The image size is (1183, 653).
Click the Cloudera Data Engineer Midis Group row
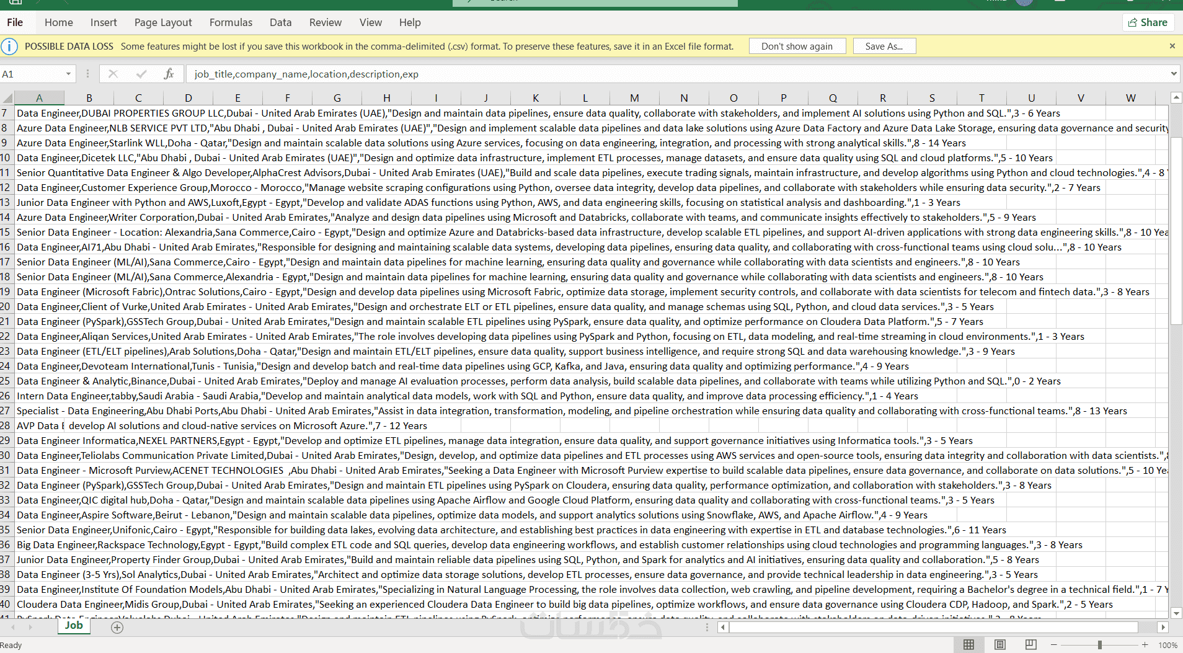click(564, 604)
